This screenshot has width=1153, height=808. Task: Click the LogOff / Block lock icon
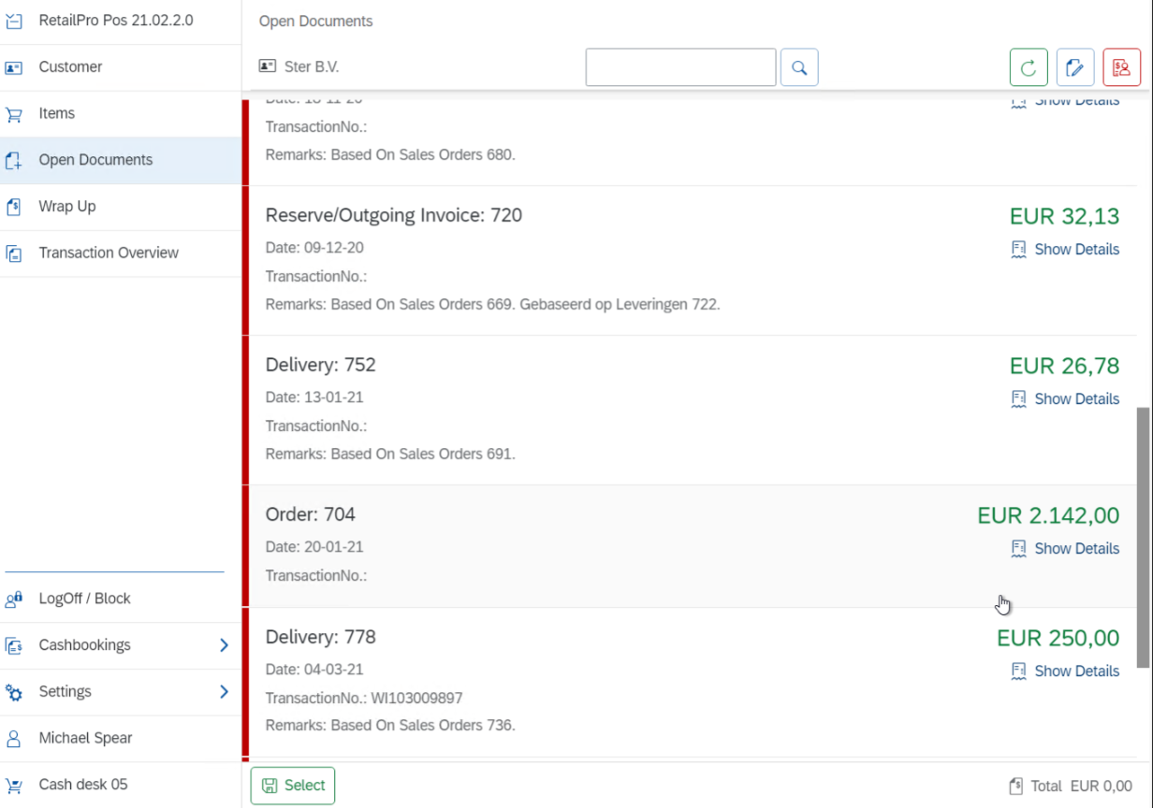pyautogui.click(x=14, y=599)
